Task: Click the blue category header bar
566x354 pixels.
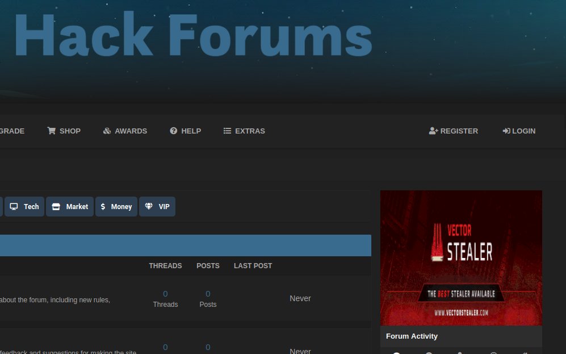Action: (186, 245)
